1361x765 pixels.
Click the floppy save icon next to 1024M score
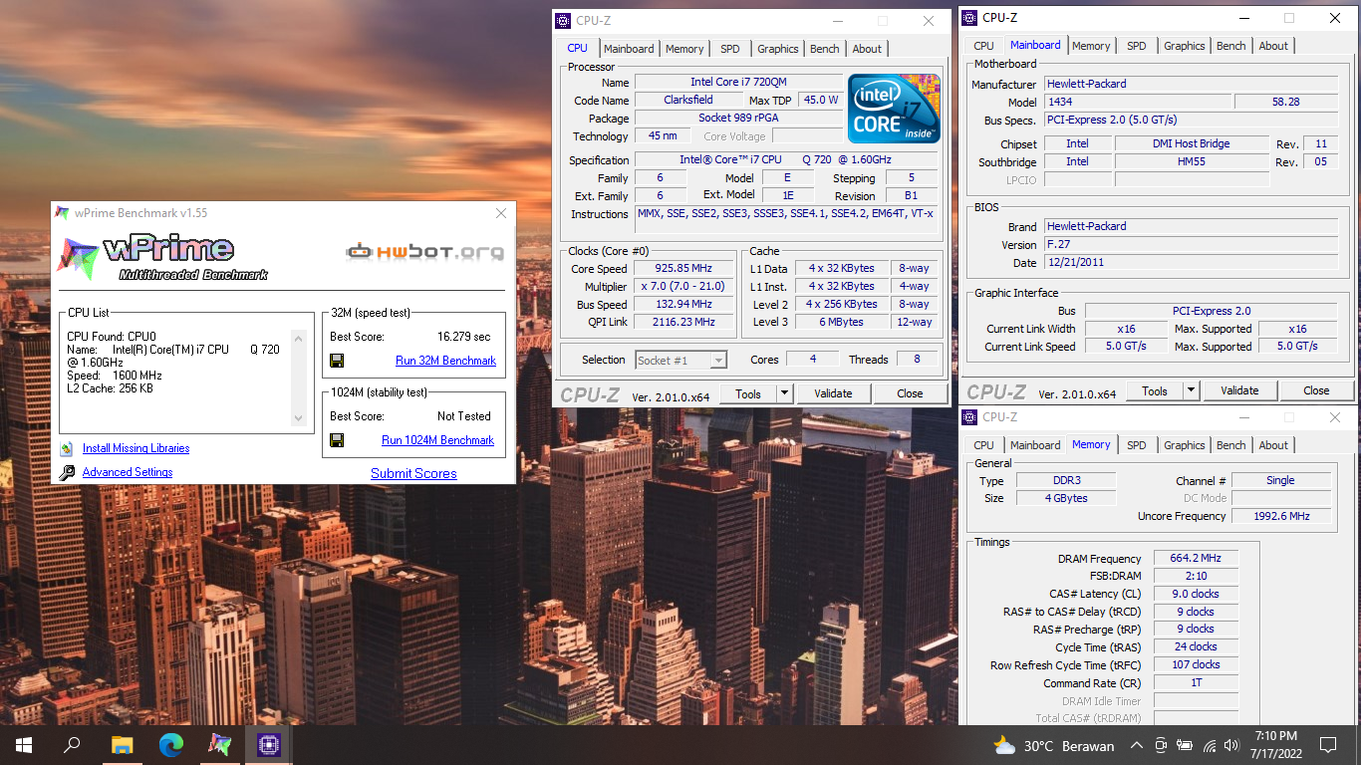337,440
